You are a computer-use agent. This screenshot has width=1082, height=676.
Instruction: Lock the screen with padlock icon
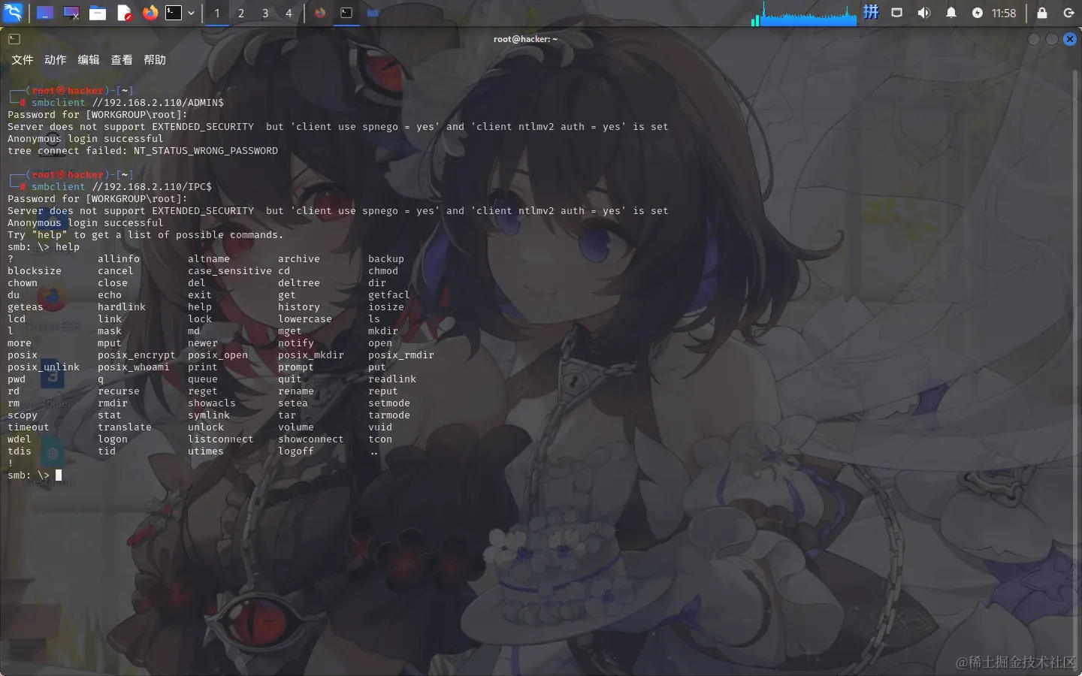tap(1042, 13)
